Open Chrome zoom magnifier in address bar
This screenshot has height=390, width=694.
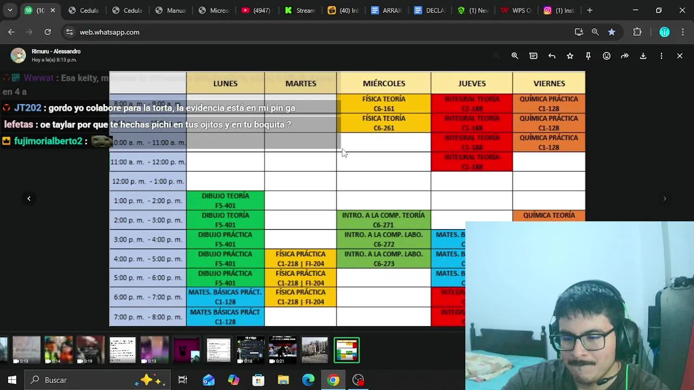595,32
